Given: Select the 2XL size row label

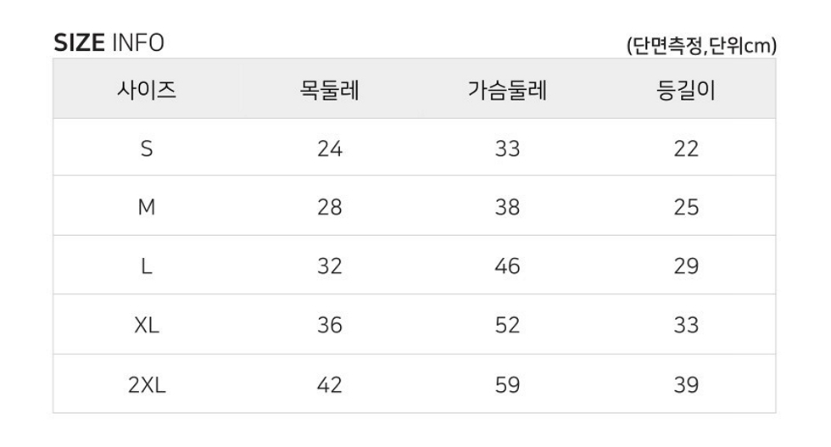Looking at the screenshot, I should [x=147, y=384].
